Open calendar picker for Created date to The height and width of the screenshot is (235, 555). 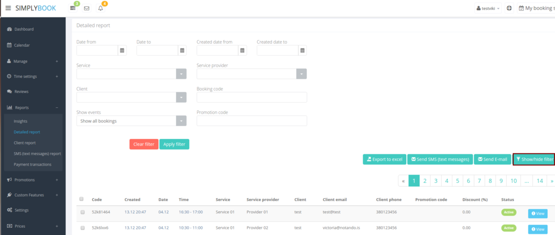click(x=302, y=51)
